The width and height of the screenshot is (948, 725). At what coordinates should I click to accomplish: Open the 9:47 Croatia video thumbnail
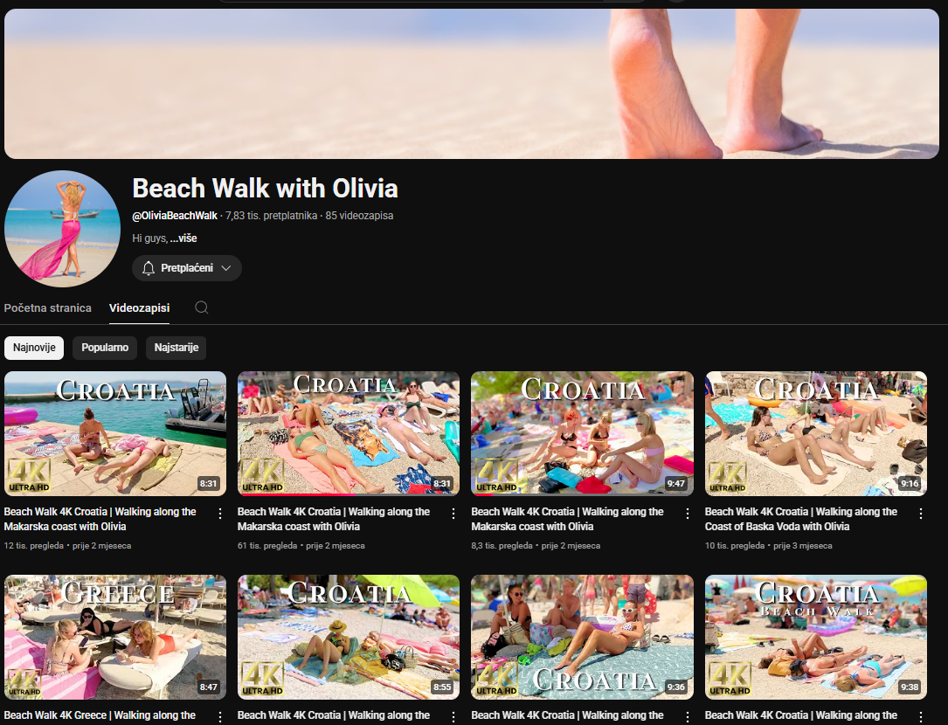click(582, 433)
